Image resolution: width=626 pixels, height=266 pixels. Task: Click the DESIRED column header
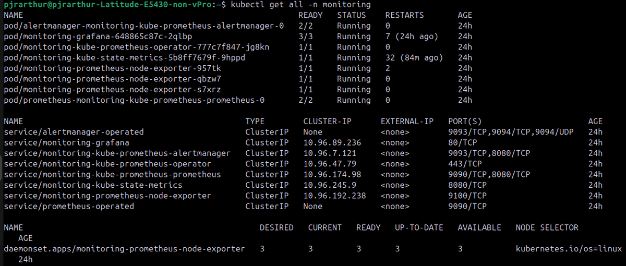276,227
